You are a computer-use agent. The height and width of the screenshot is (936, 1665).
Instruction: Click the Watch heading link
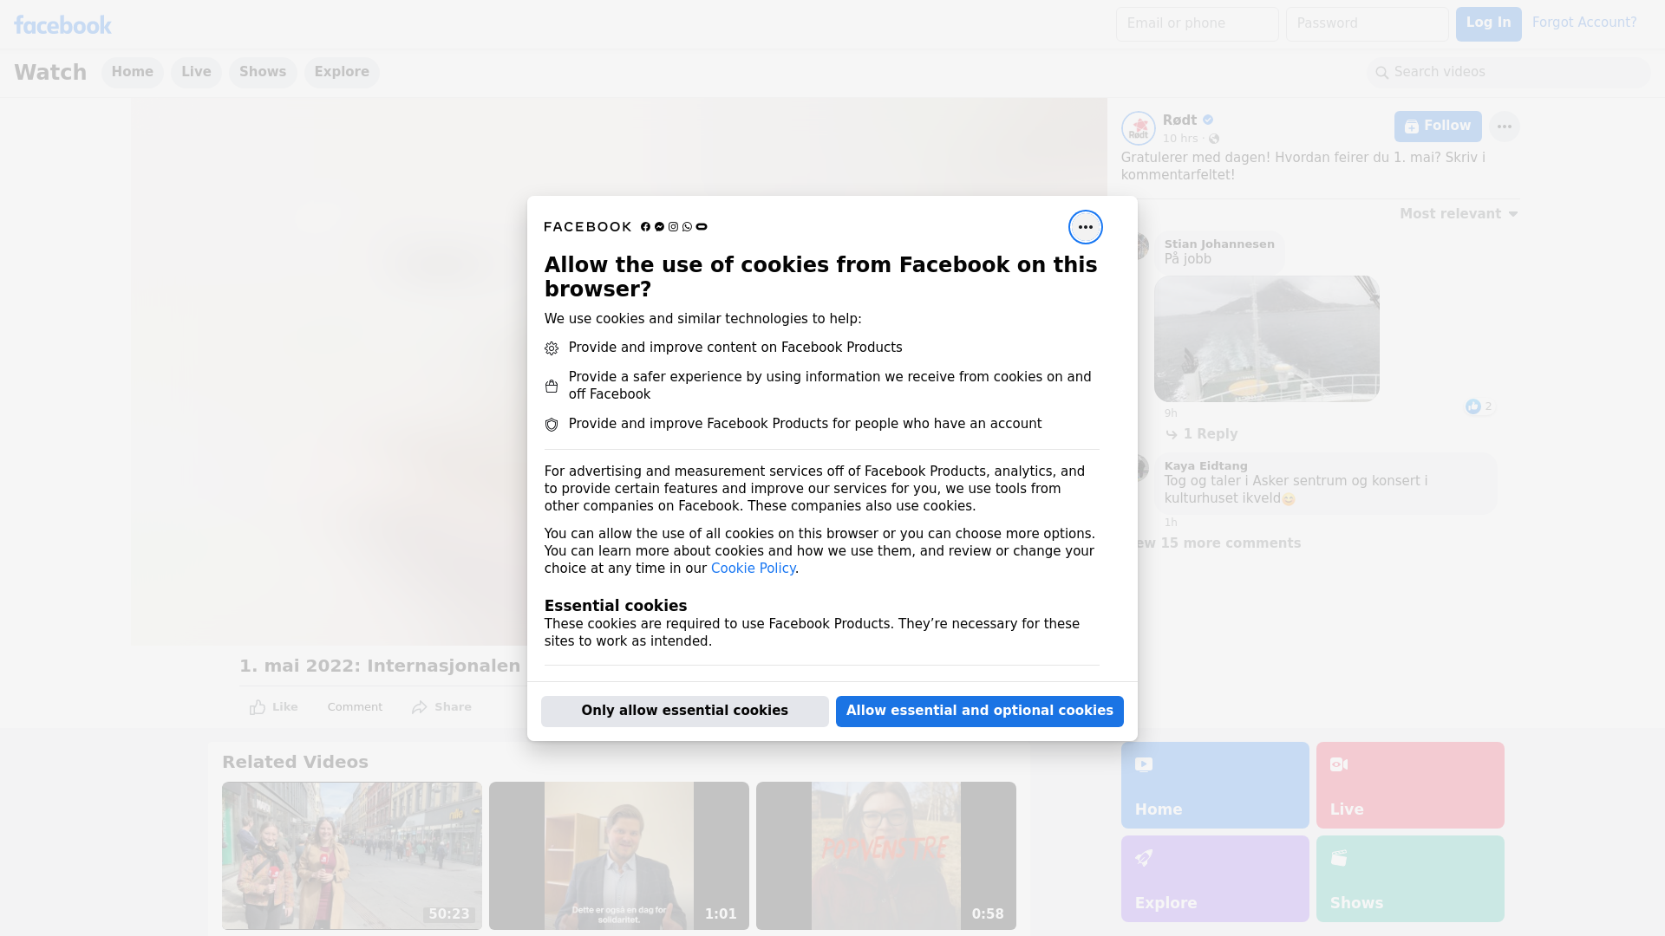[50, 73]
